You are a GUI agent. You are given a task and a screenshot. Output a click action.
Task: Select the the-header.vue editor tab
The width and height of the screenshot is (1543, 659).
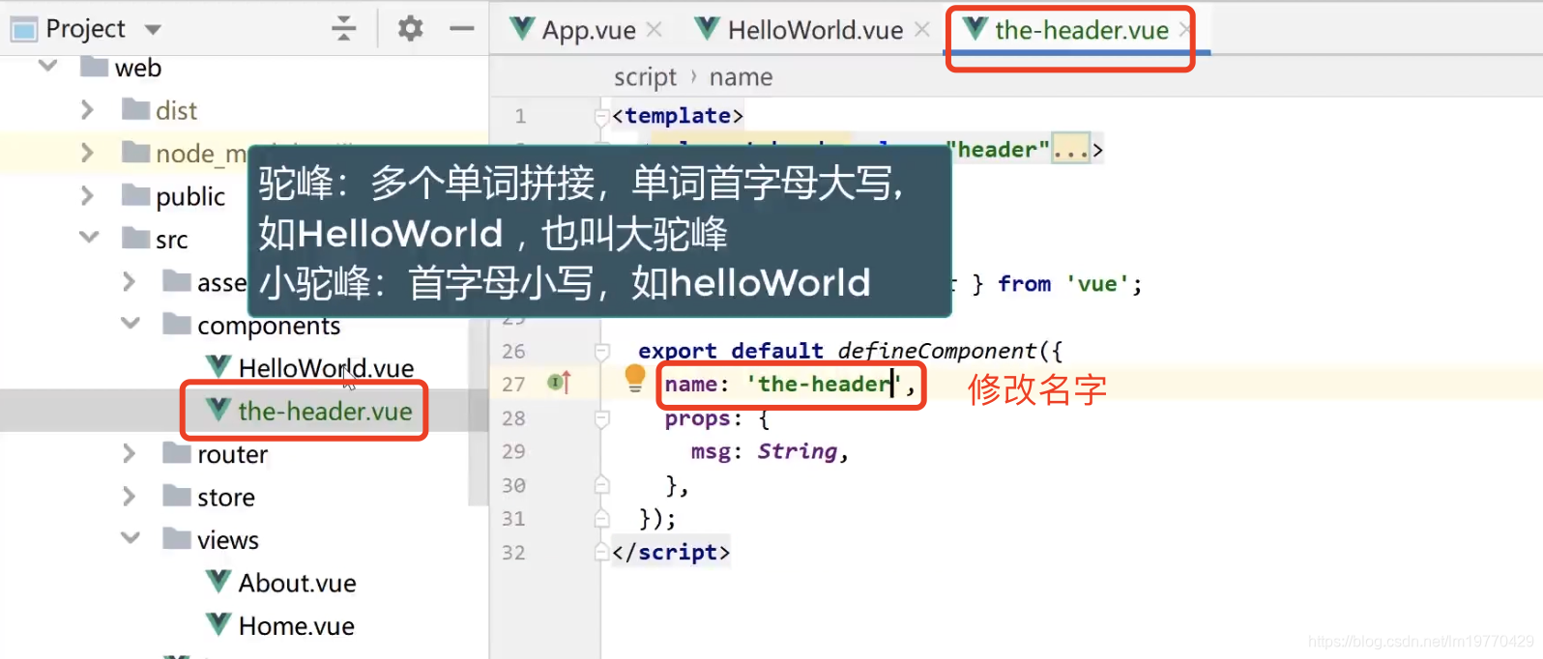click(1081, 30)
